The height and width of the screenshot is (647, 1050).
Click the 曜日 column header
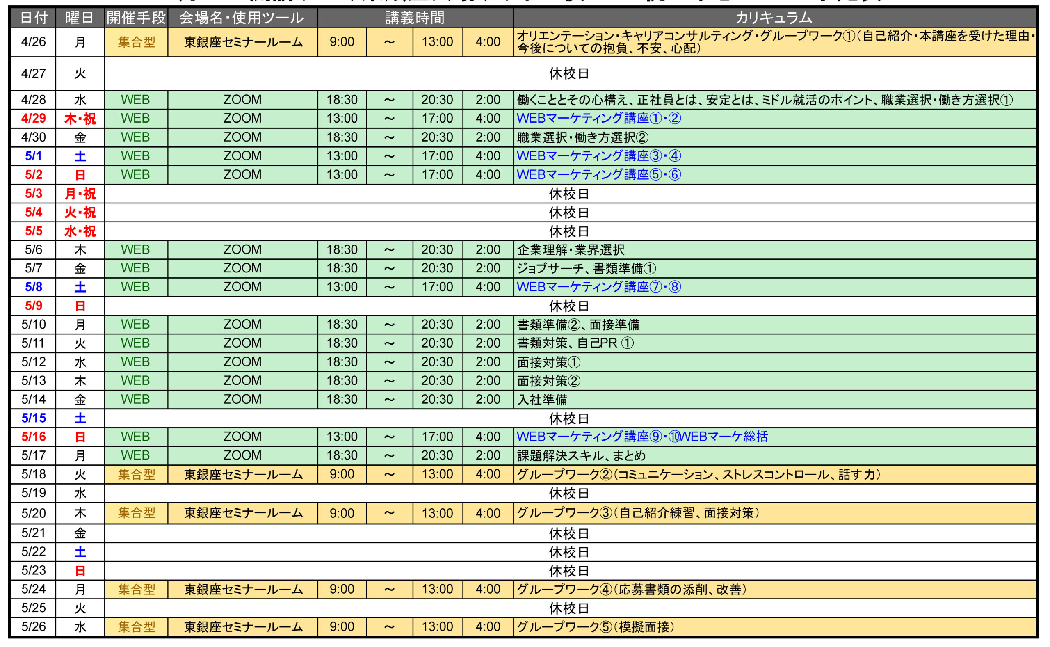[80, 18]
